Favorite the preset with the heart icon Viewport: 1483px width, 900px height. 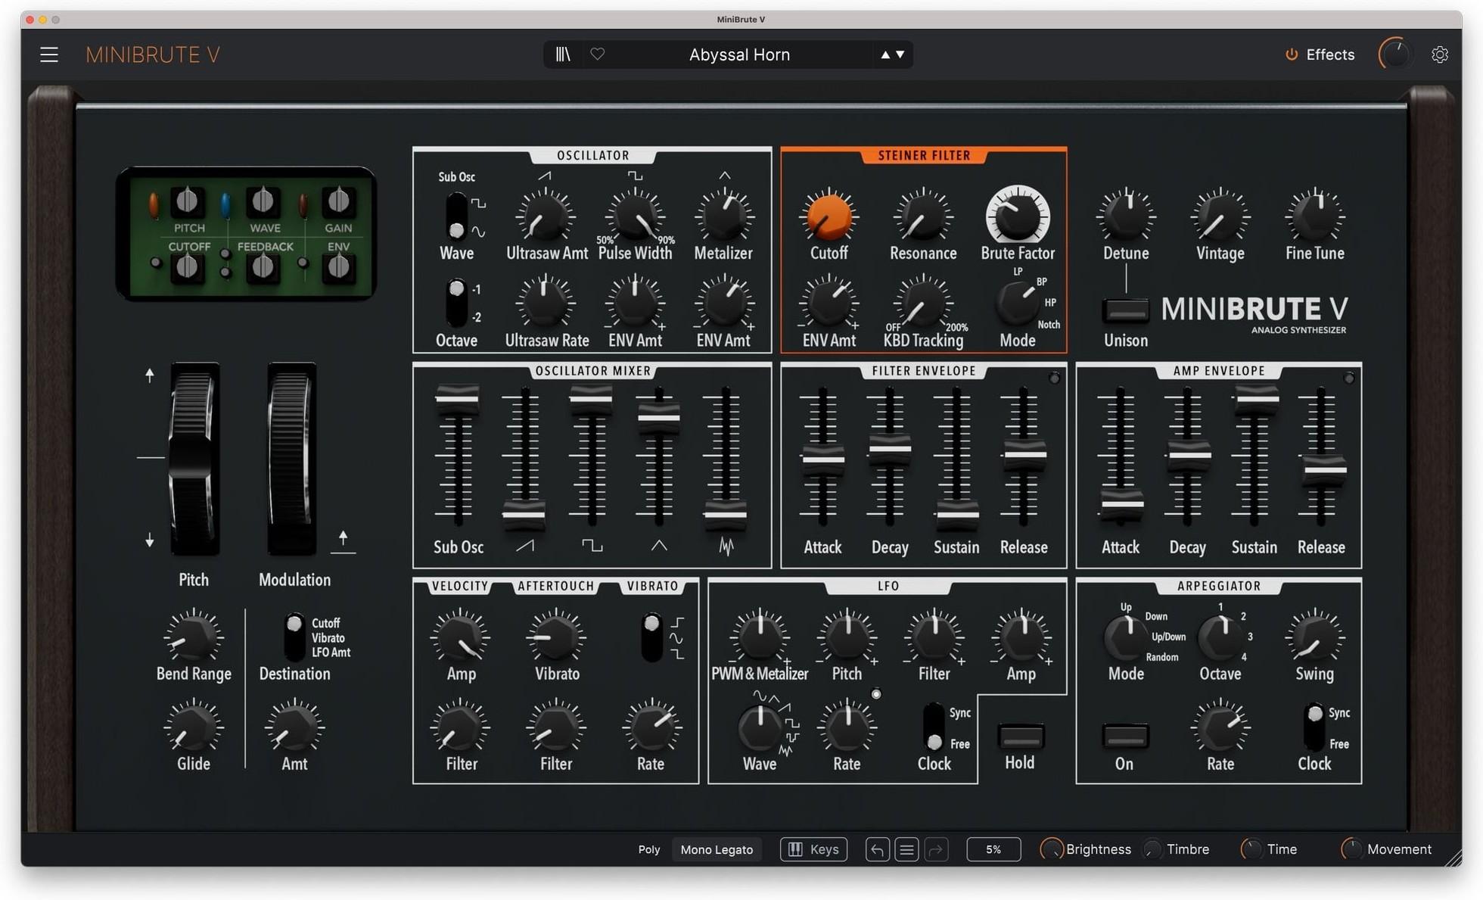tap(598, 54)
